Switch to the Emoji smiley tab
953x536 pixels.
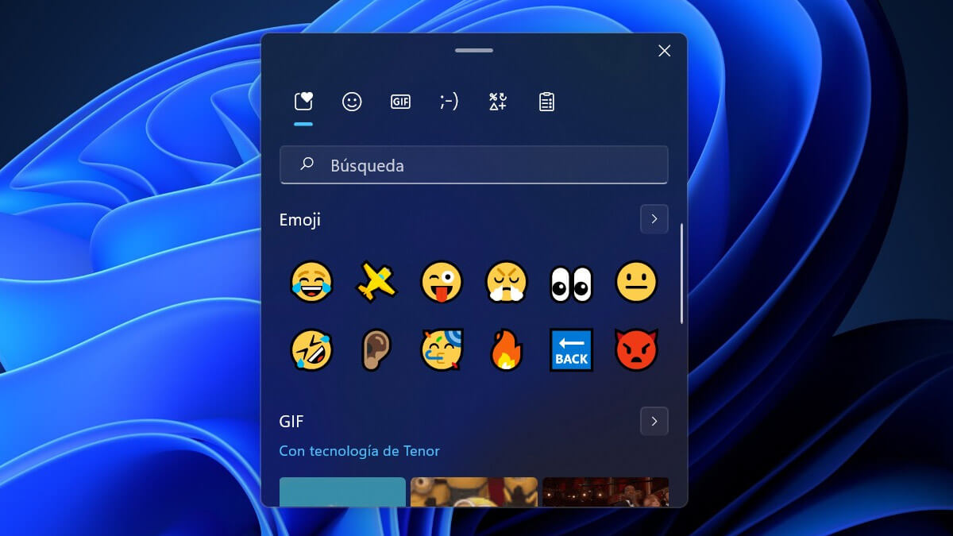[x=352, y=102]
